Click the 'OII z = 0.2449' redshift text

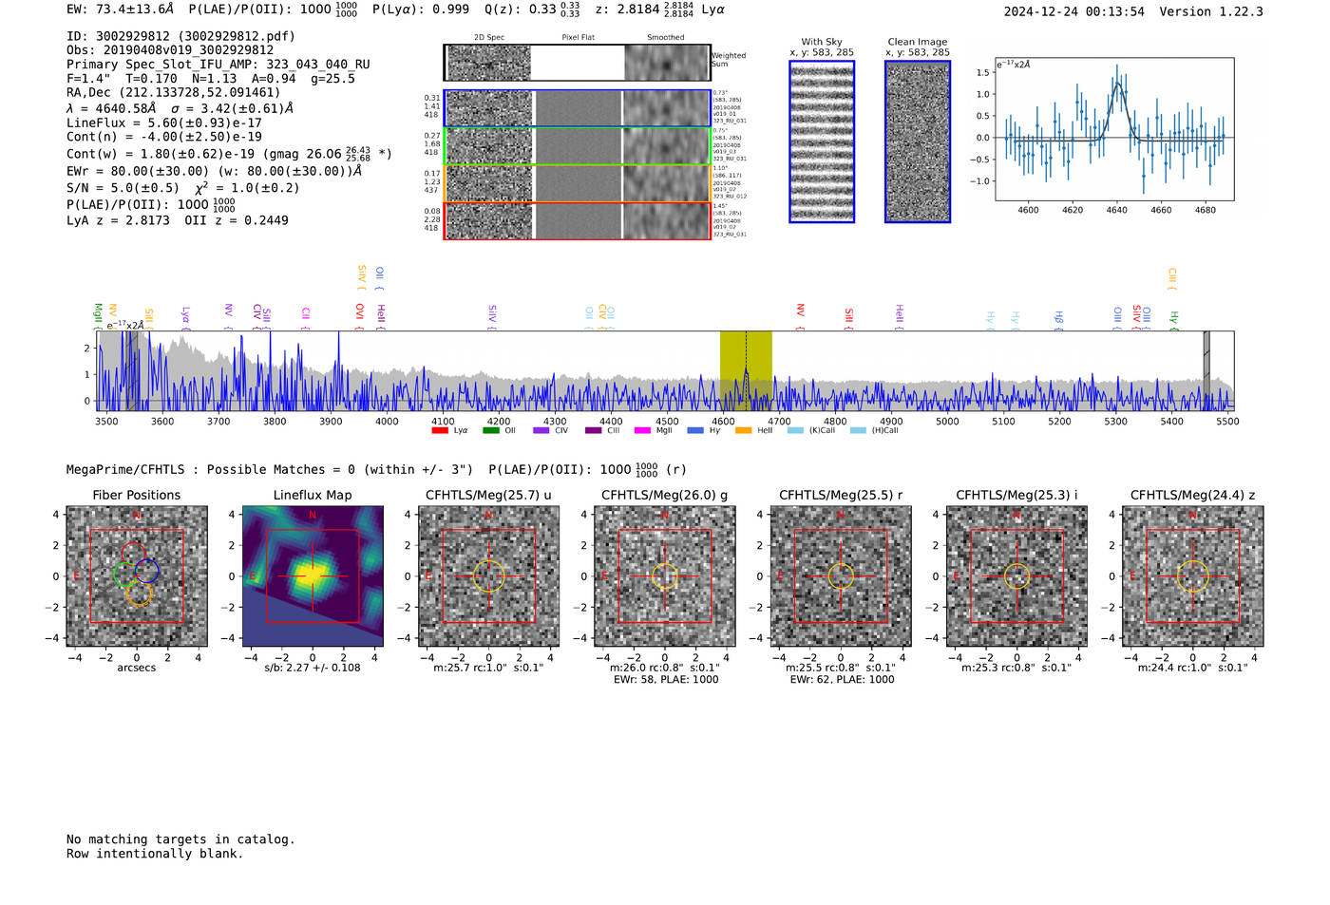point(237,220)
